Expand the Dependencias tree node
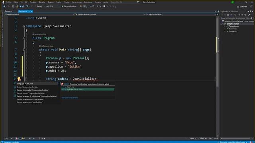The height and width of the screenshot is (143, 255). pos(224,26)
